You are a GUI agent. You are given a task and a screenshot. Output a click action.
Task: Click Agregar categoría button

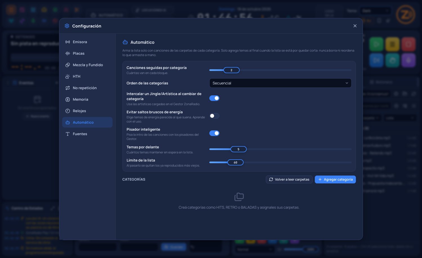(335, 179)
